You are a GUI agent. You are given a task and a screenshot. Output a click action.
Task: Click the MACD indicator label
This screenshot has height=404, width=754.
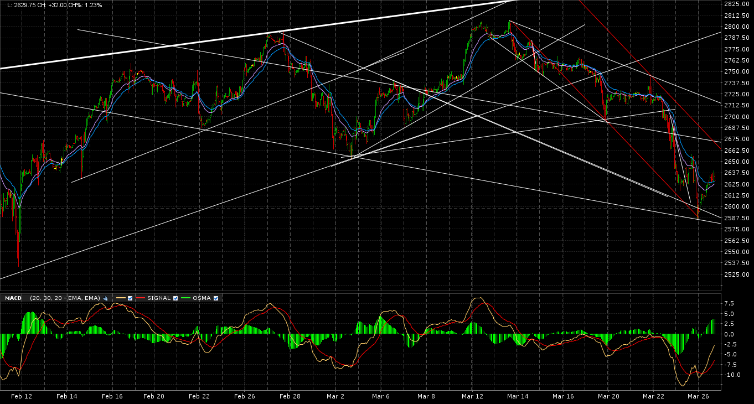click(x=13, y=298)
